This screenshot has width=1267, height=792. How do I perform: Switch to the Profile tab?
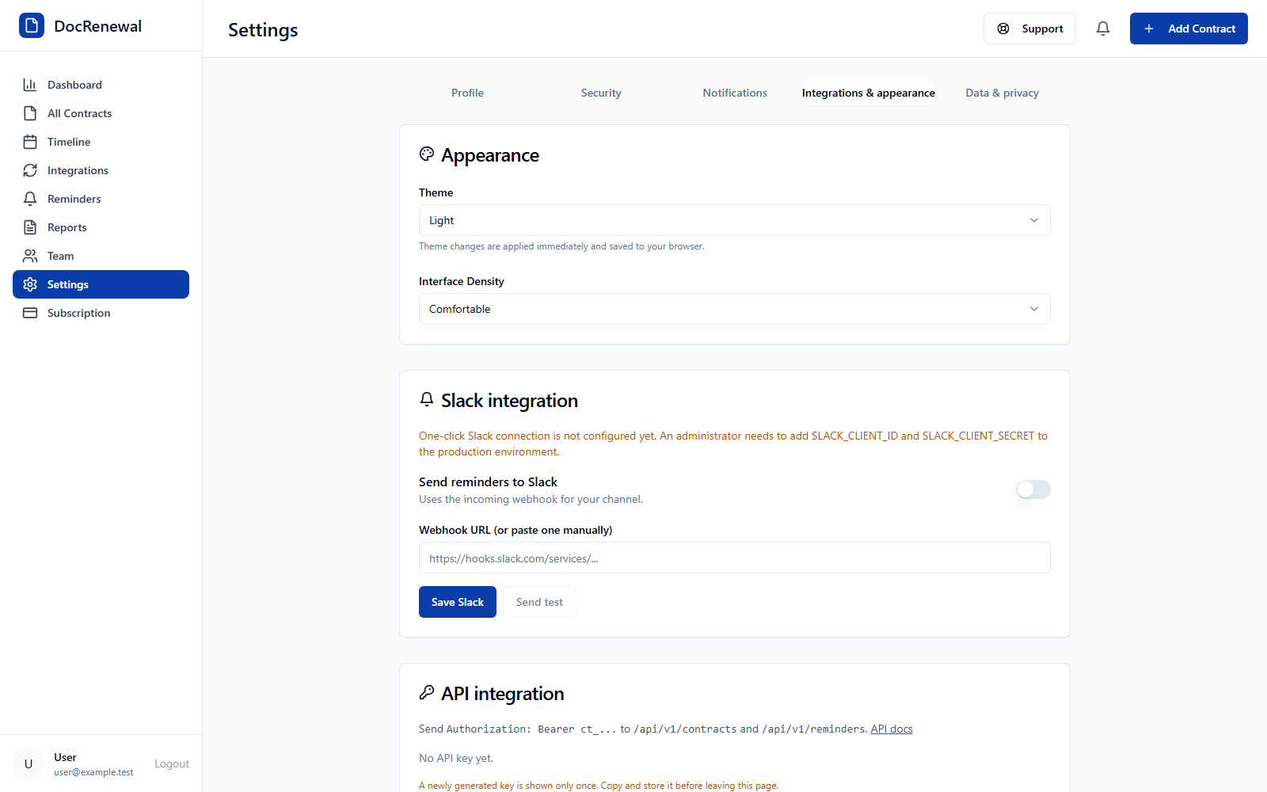point(467,93)
